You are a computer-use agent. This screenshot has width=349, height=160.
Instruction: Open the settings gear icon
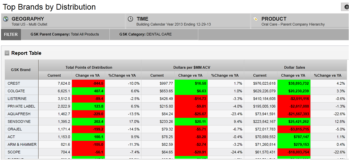(346, 7)
